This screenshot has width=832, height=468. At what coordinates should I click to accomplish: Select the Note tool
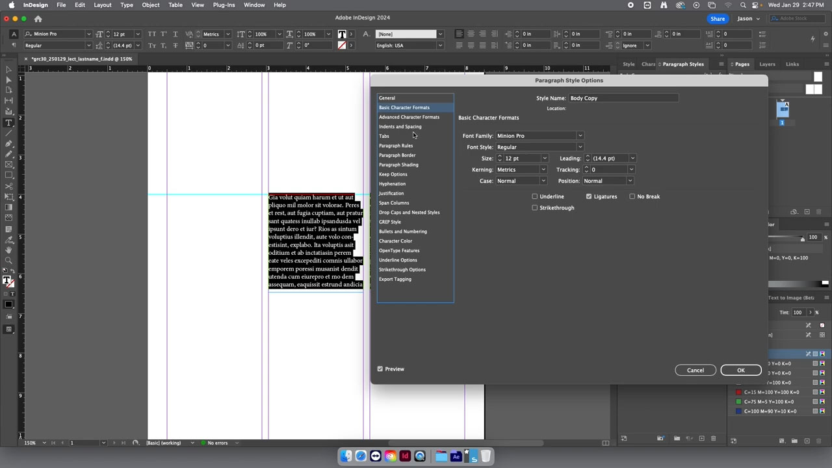(8, 228)
